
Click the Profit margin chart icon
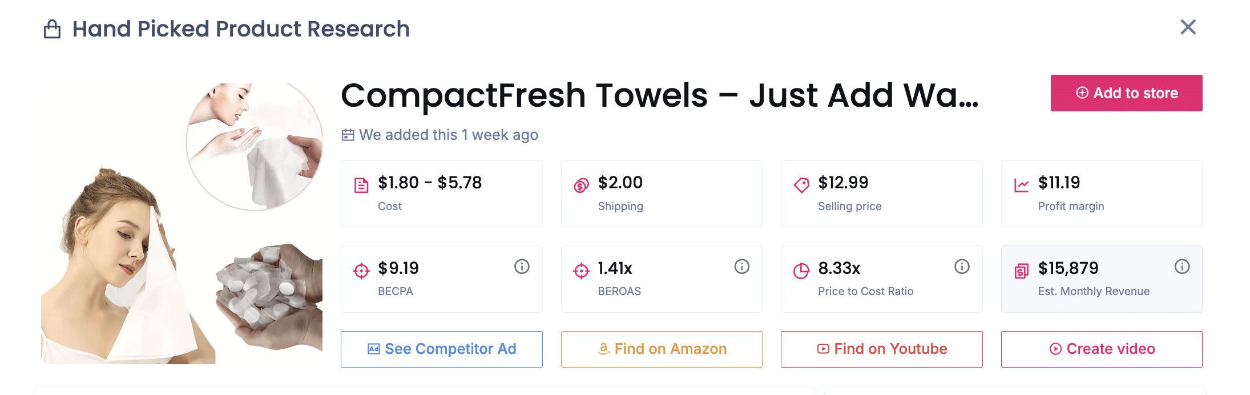pos(1021,184)
